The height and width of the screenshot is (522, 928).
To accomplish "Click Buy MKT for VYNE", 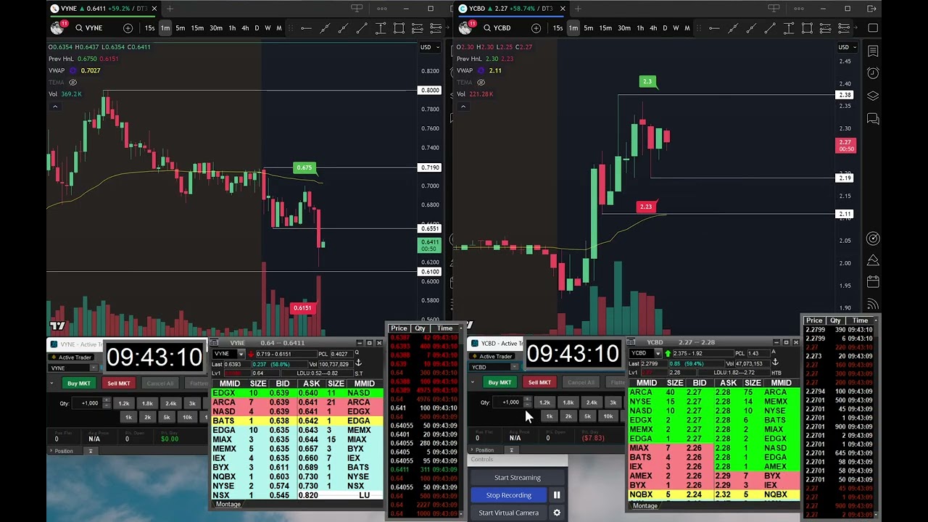I will tap(79, 384).
